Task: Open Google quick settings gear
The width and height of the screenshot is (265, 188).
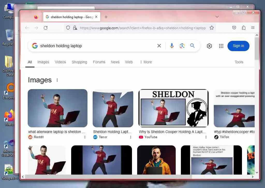Action: pos(209,46)
